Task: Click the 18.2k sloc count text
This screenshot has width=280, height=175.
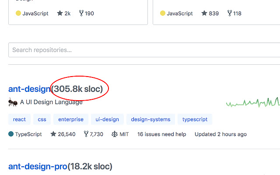Action: [90, 166]
